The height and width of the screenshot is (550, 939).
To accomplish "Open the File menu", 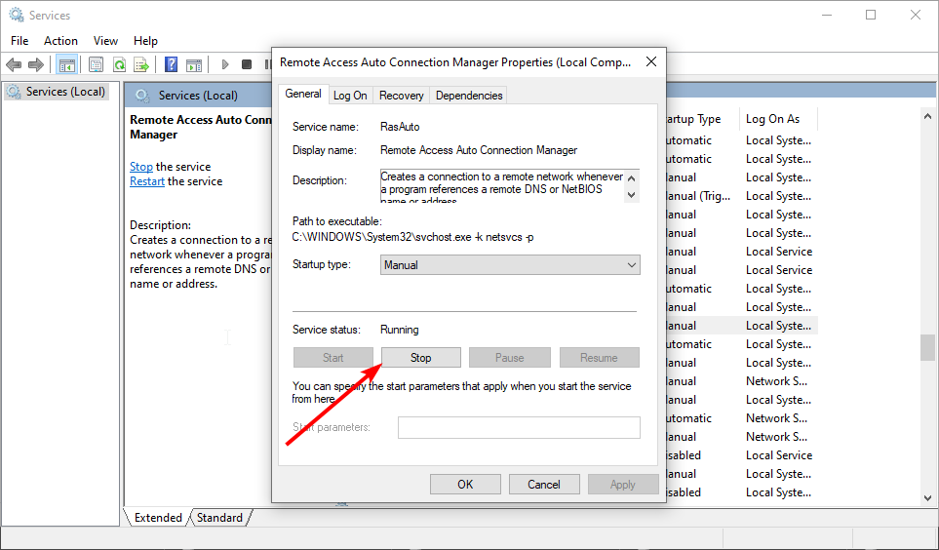I will point(20,41).
